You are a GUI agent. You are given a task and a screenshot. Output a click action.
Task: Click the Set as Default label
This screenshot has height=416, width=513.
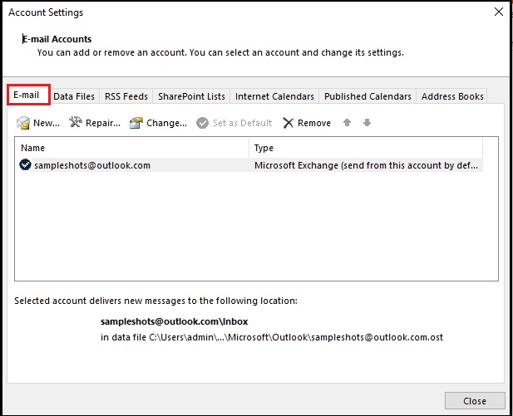click(x=243, y=123)
